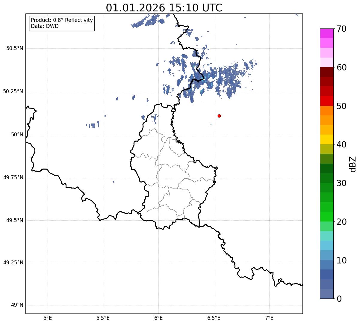Click the yellow colorbar segment above 40
This screenshot has width=360, height=324.
click(x=326, y=139)
